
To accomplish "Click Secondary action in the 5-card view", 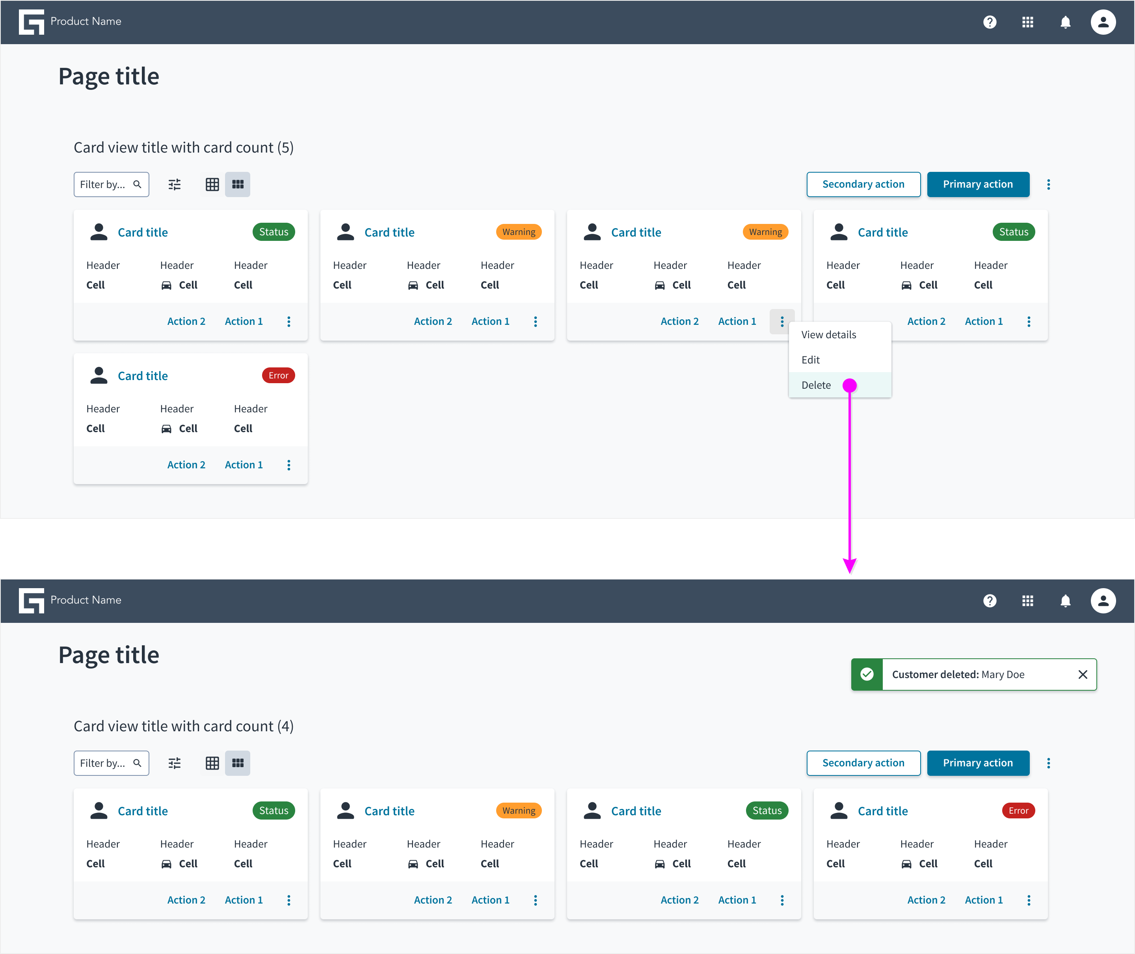I will point(863,184).
